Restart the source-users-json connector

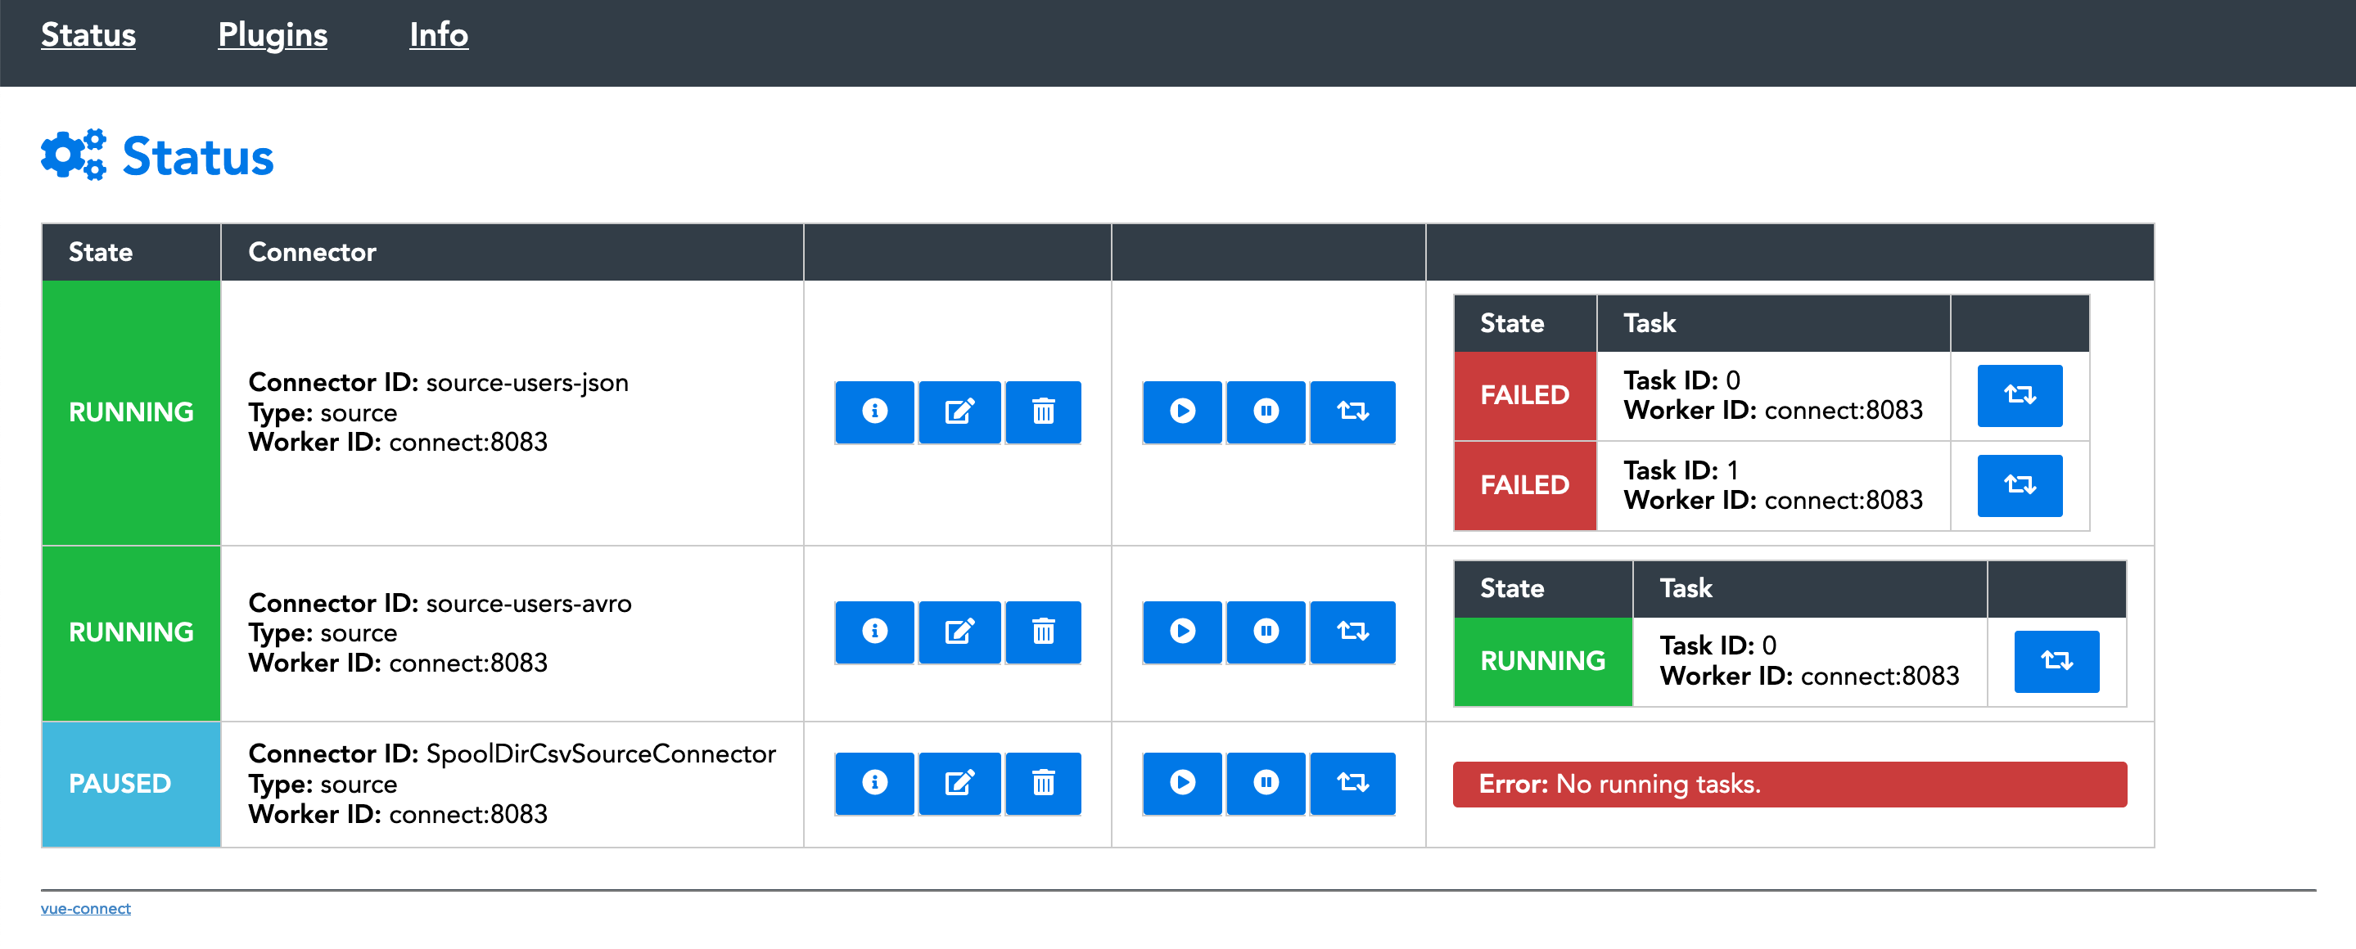coord(1352,412)
